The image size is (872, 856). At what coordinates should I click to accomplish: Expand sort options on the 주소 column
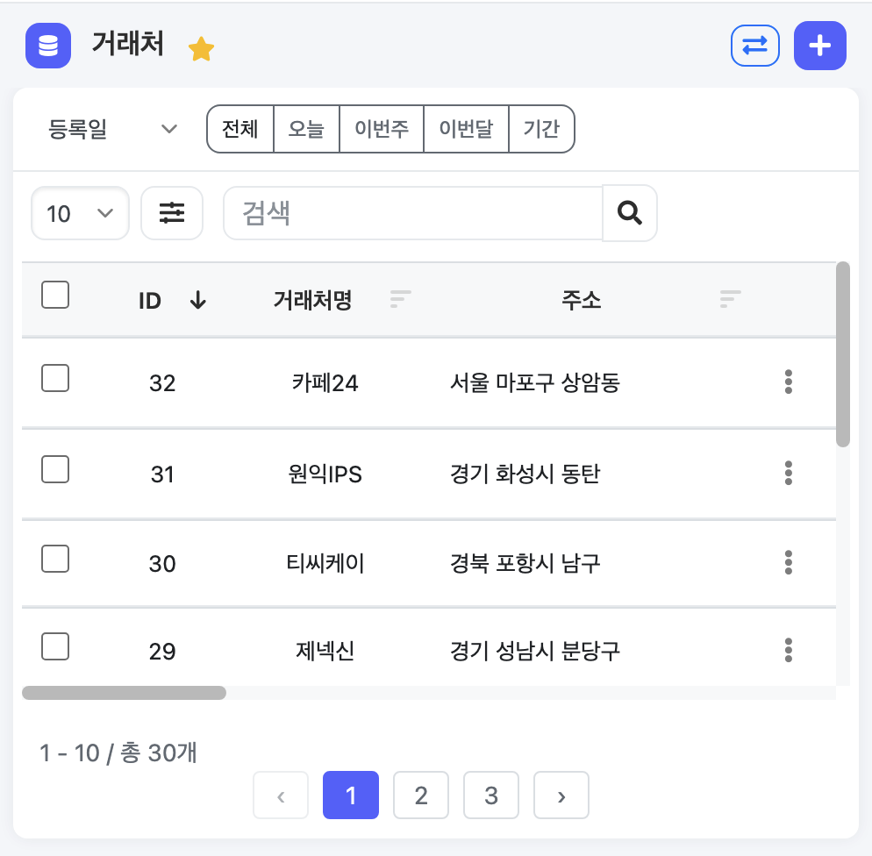(729, 299)
